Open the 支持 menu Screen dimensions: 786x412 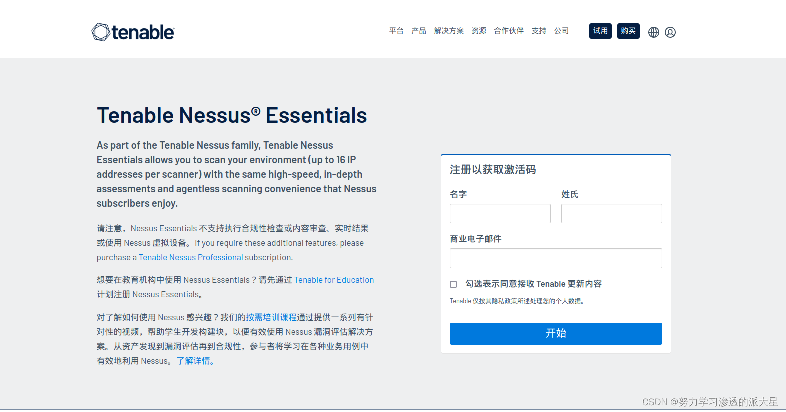[539, 31]
